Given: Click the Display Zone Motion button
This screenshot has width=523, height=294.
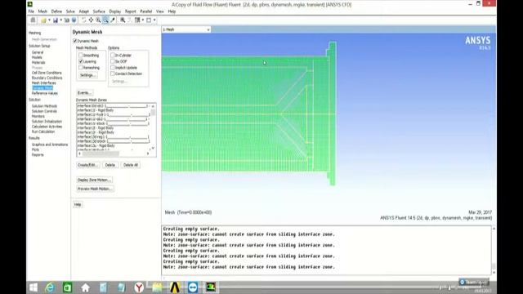Looking at the screenshot, I should point(95,180).
